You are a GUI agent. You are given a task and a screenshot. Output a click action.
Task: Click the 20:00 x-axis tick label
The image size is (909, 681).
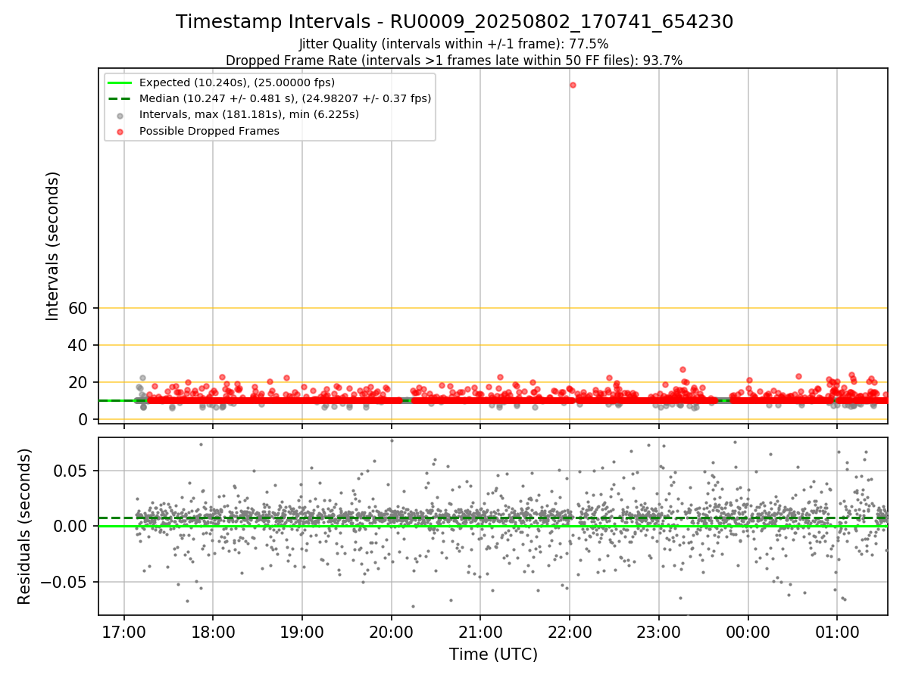pyautogui.click(x=392, y=631)
